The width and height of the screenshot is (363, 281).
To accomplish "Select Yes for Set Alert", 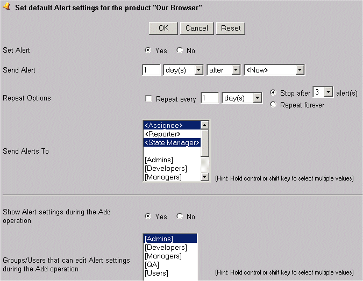I will 148,51.
